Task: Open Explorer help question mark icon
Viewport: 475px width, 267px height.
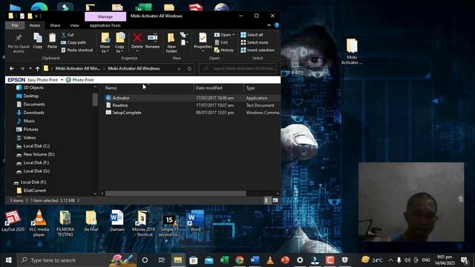Action: 277,25
